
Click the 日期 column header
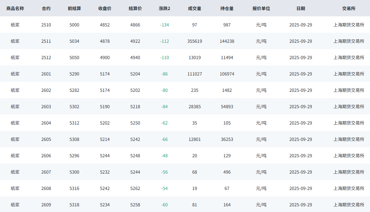tap(301, 8)
